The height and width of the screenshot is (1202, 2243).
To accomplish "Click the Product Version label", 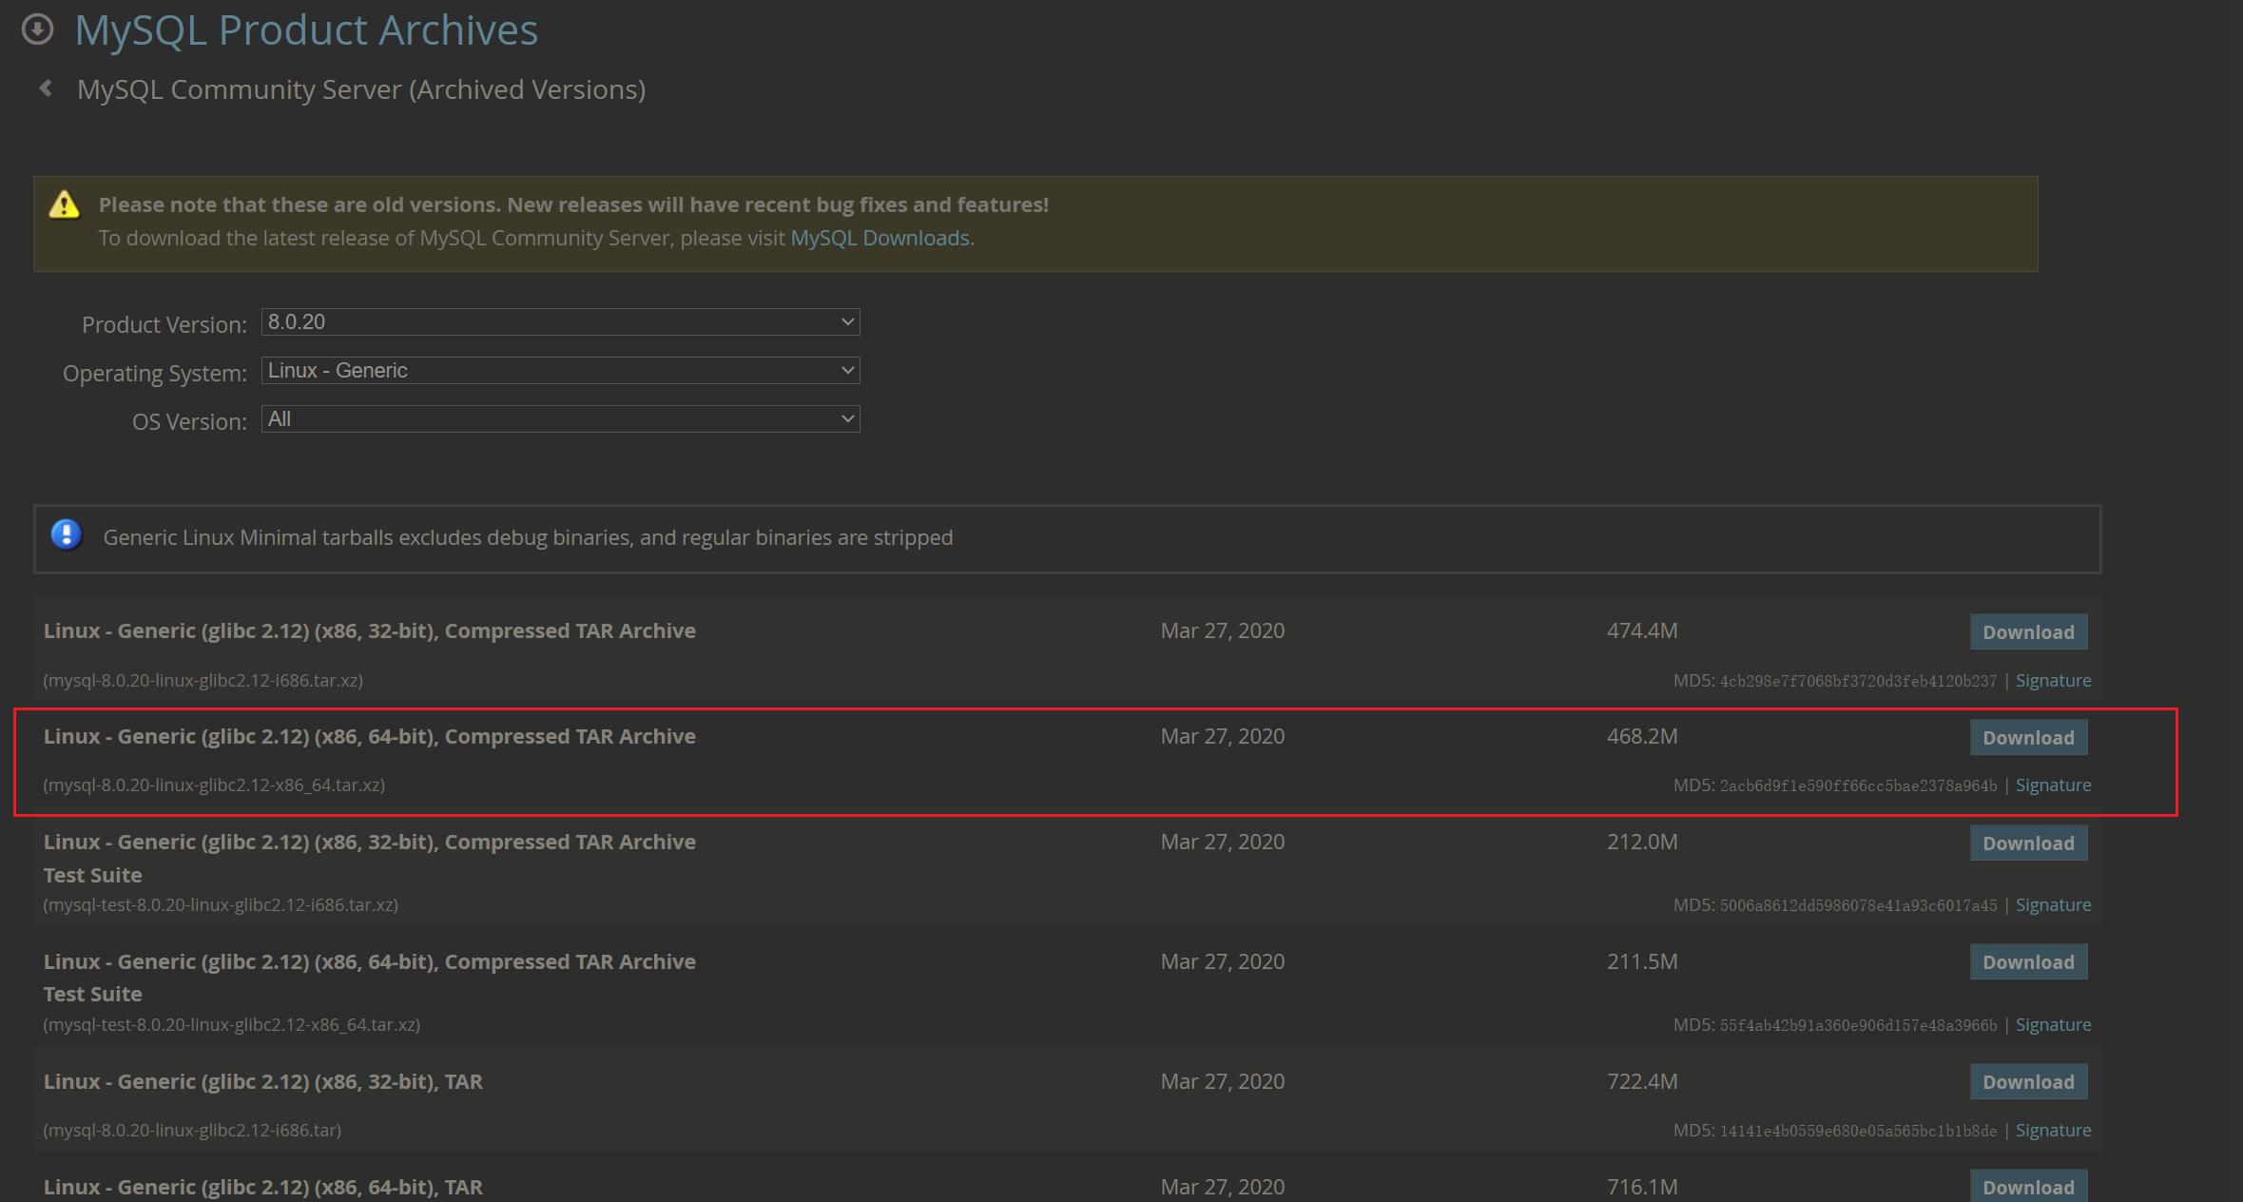I will (x=164, y=325).
